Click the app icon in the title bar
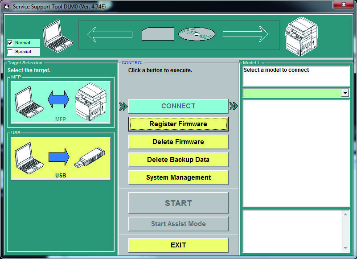 [x=7, y=7]
